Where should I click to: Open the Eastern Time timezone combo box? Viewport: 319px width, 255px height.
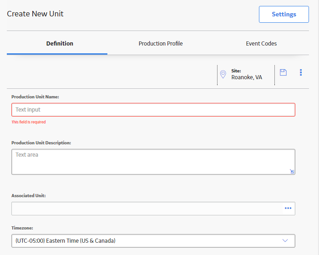[153, 241]
